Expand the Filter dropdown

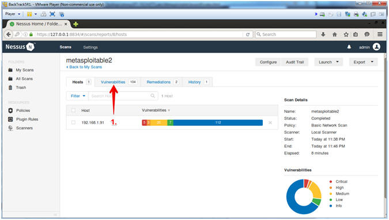click(78, 96)
